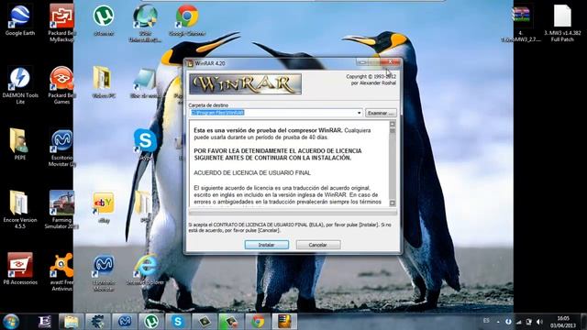Open the Bloc de notas desktop shortcut
587x330 pixels.
[145, 83]
